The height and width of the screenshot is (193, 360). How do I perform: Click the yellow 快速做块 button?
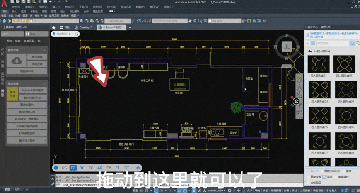coord(12,94)
